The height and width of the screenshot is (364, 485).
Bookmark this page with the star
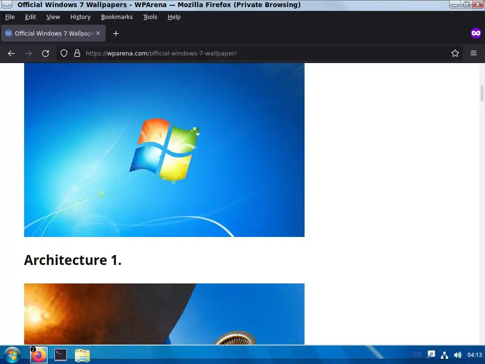pos(455,53)
